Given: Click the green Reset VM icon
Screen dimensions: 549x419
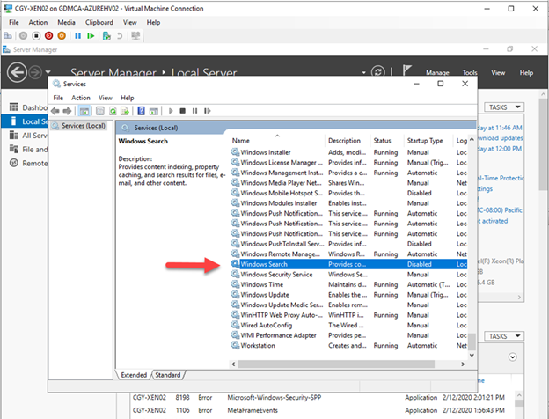Looking at the screenshot, I should [91, 36].
